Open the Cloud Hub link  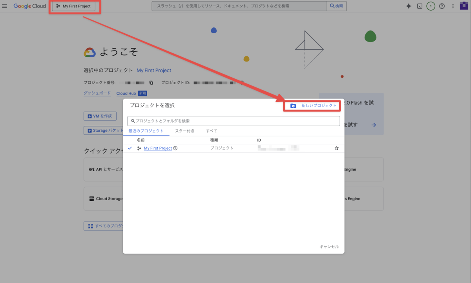(126, 93)
